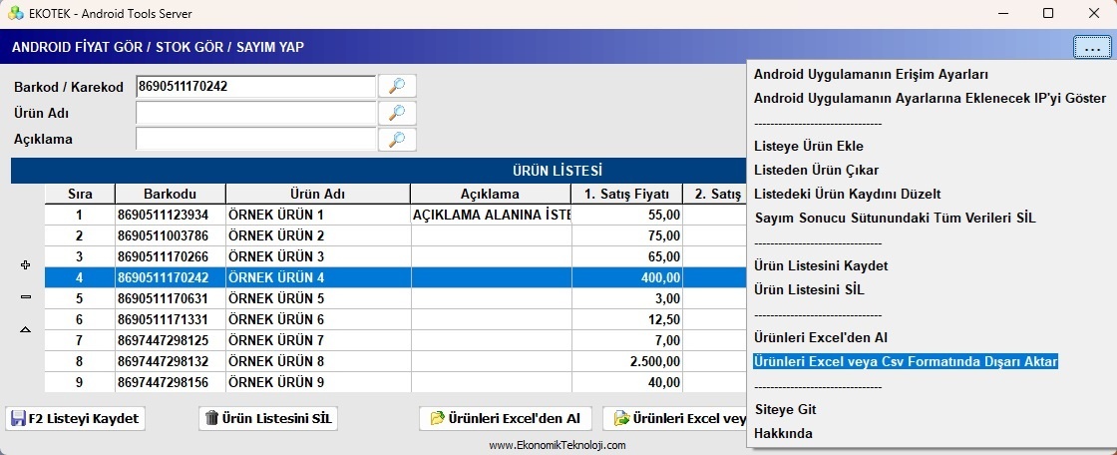Click Ürünleri Excel'den Al button at bottom
The image size is (1117, 455).
(506, 418)
